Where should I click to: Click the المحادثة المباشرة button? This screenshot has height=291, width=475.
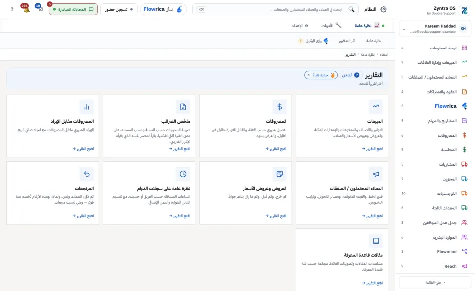[x=73, y=9]
